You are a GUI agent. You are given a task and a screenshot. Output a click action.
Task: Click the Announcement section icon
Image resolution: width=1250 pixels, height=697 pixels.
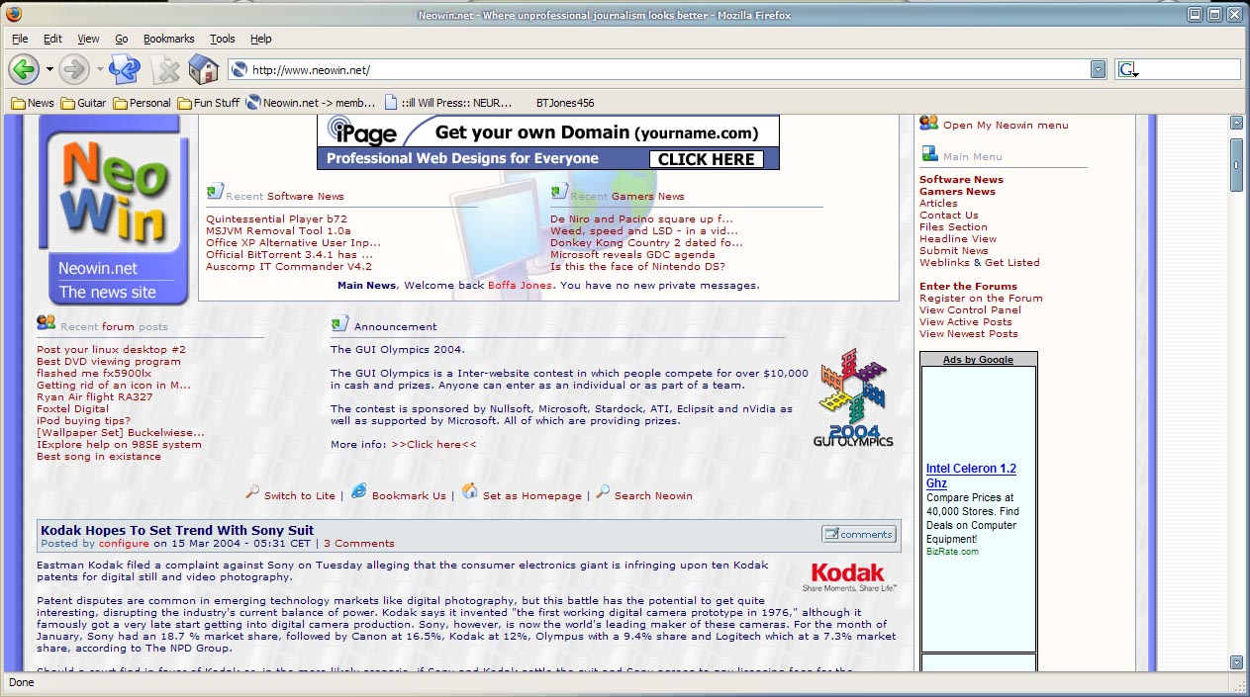tap(339, 322)
